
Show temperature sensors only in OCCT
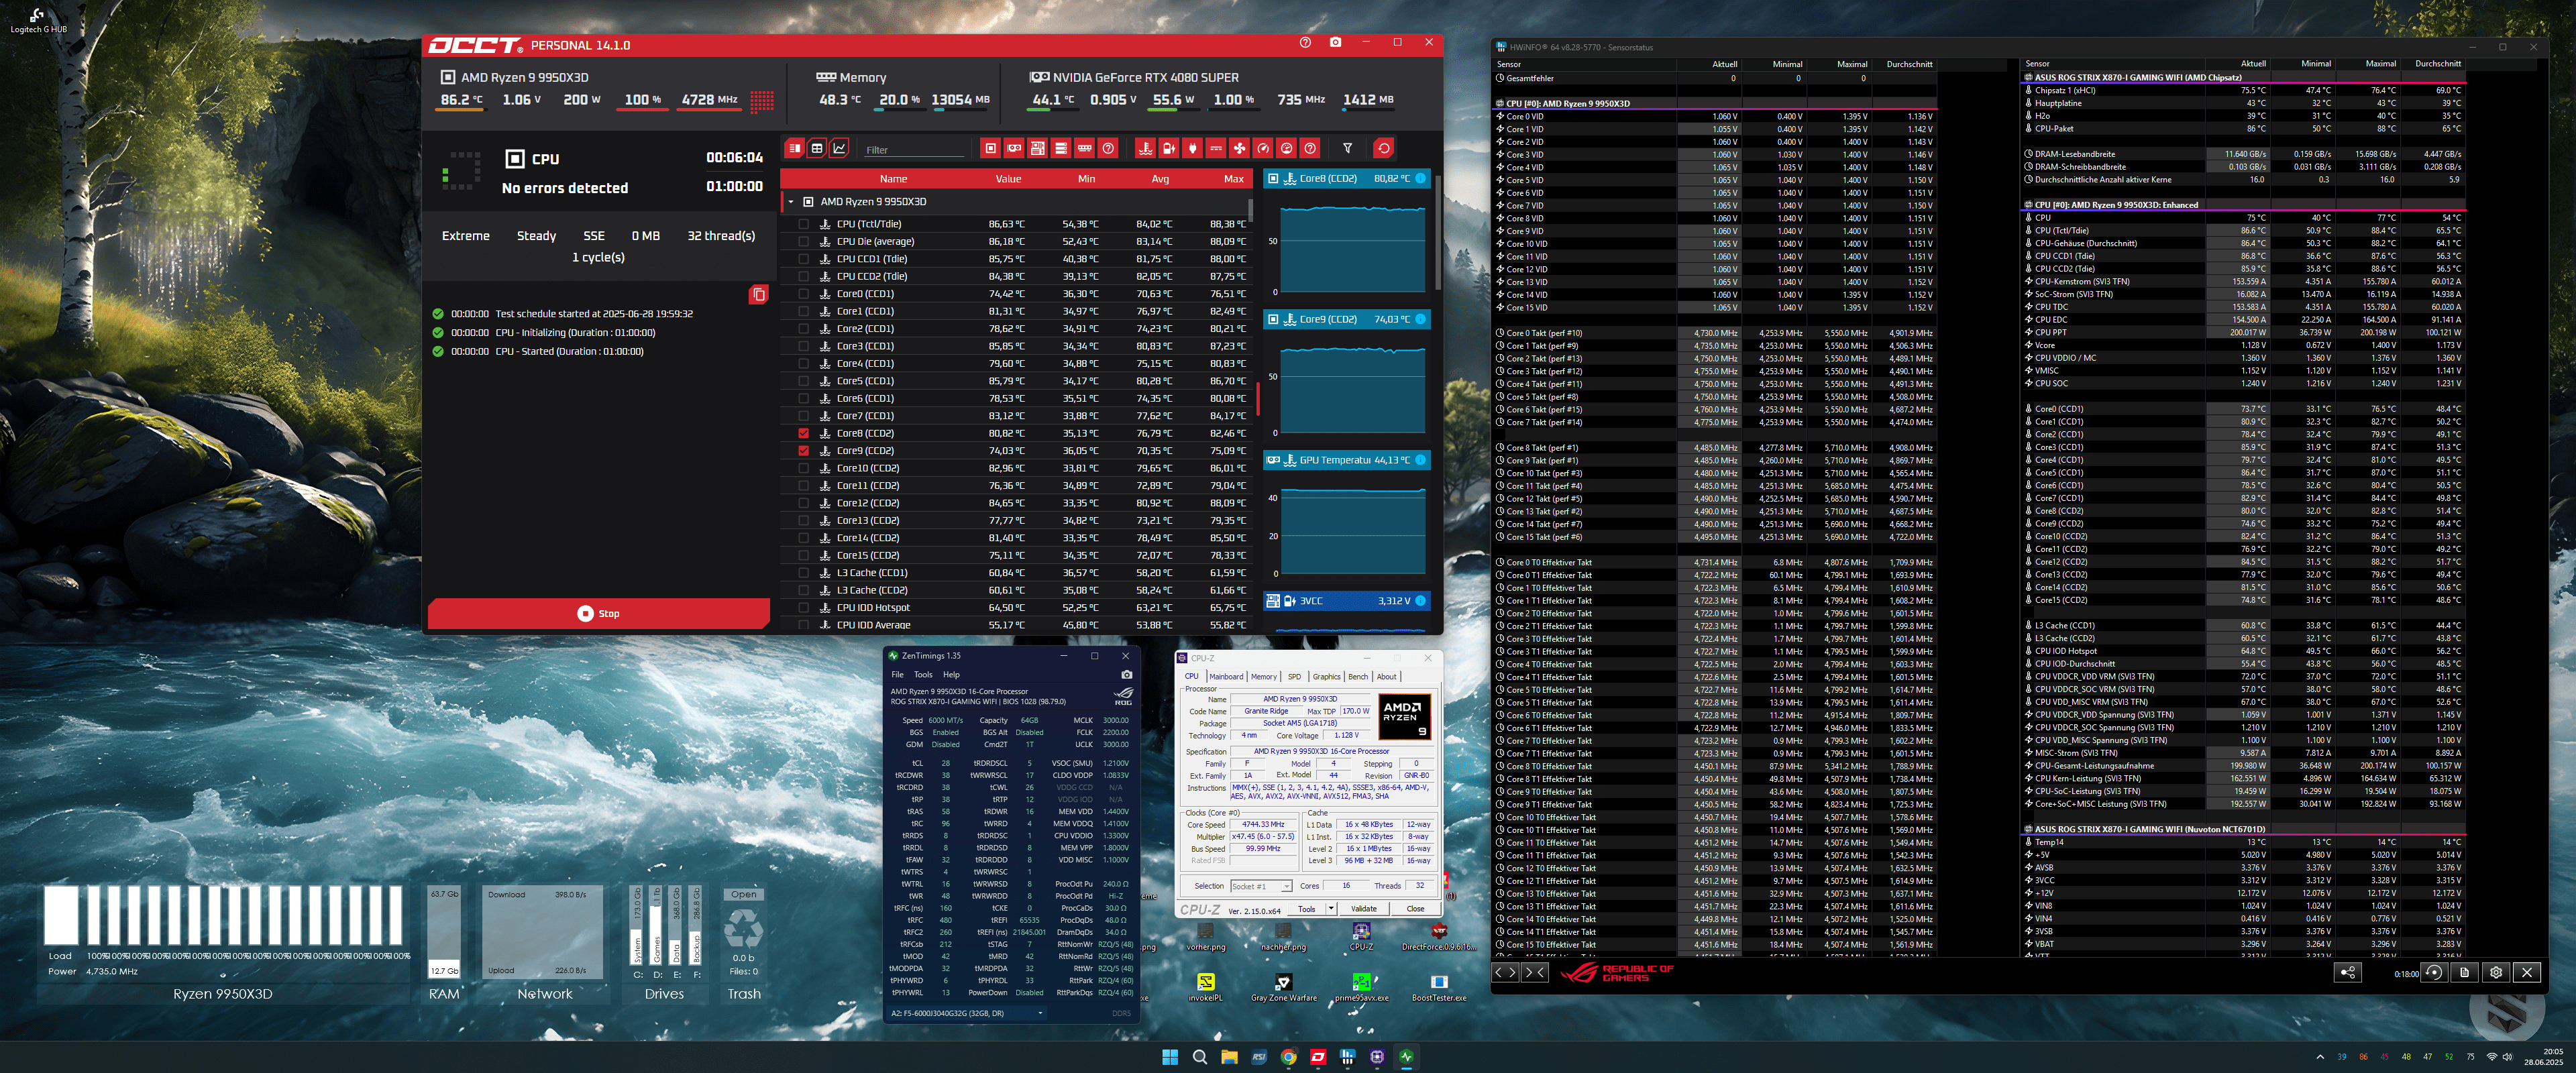click(x=1146, y=148)
